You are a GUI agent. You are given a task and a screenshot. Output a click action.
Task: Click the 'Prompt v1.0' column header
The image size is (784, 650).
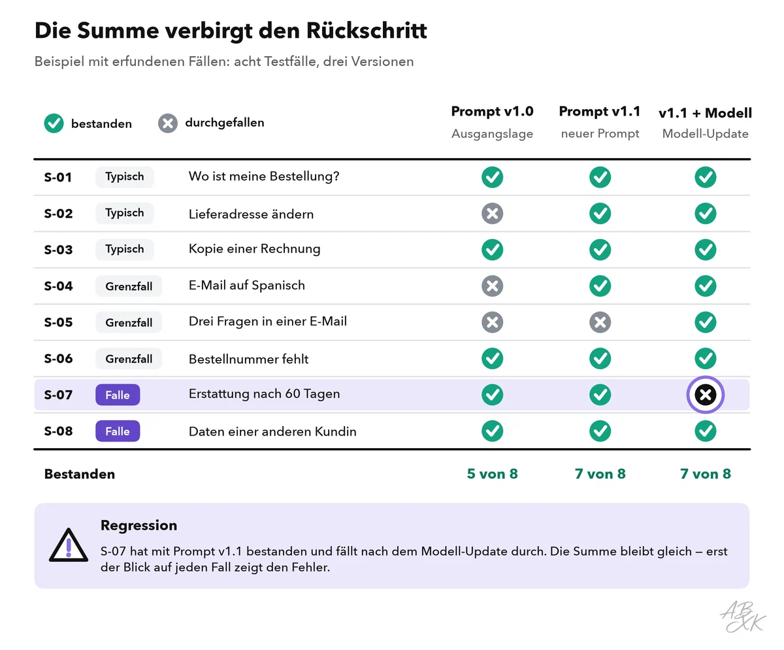click(x=493, y=112)
